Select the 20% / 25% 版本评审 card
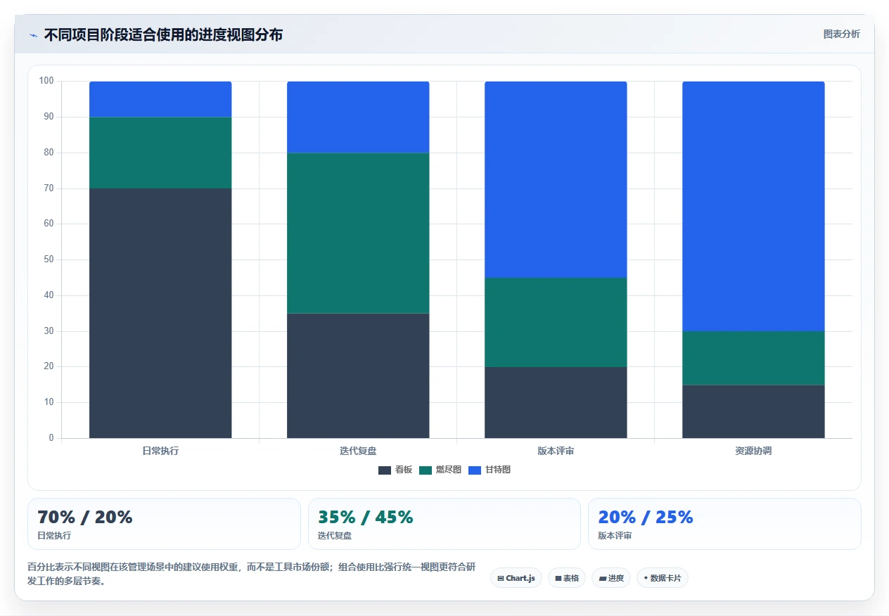The height and width of the screenshot is (616, 889). point(724,524)
